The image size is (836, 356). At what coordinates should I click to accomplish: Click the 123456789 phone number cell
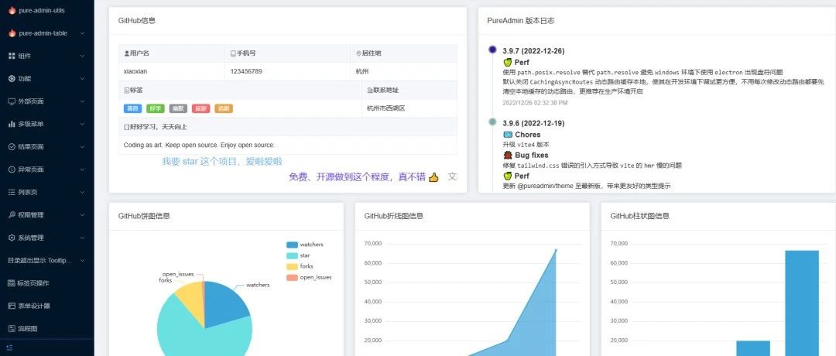pos(288,71)
